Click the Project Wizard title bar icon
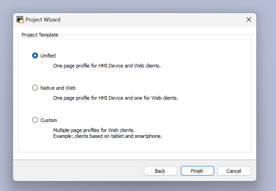This screenshot has width=276, height=191. (20, 19)
